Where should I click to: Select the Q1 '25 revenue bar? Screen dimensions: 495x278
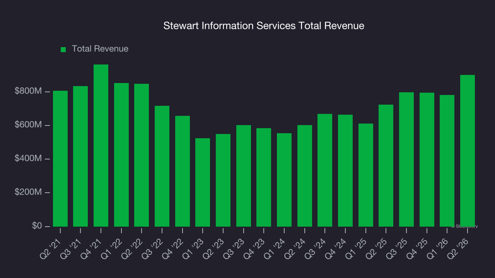(366, 175)
